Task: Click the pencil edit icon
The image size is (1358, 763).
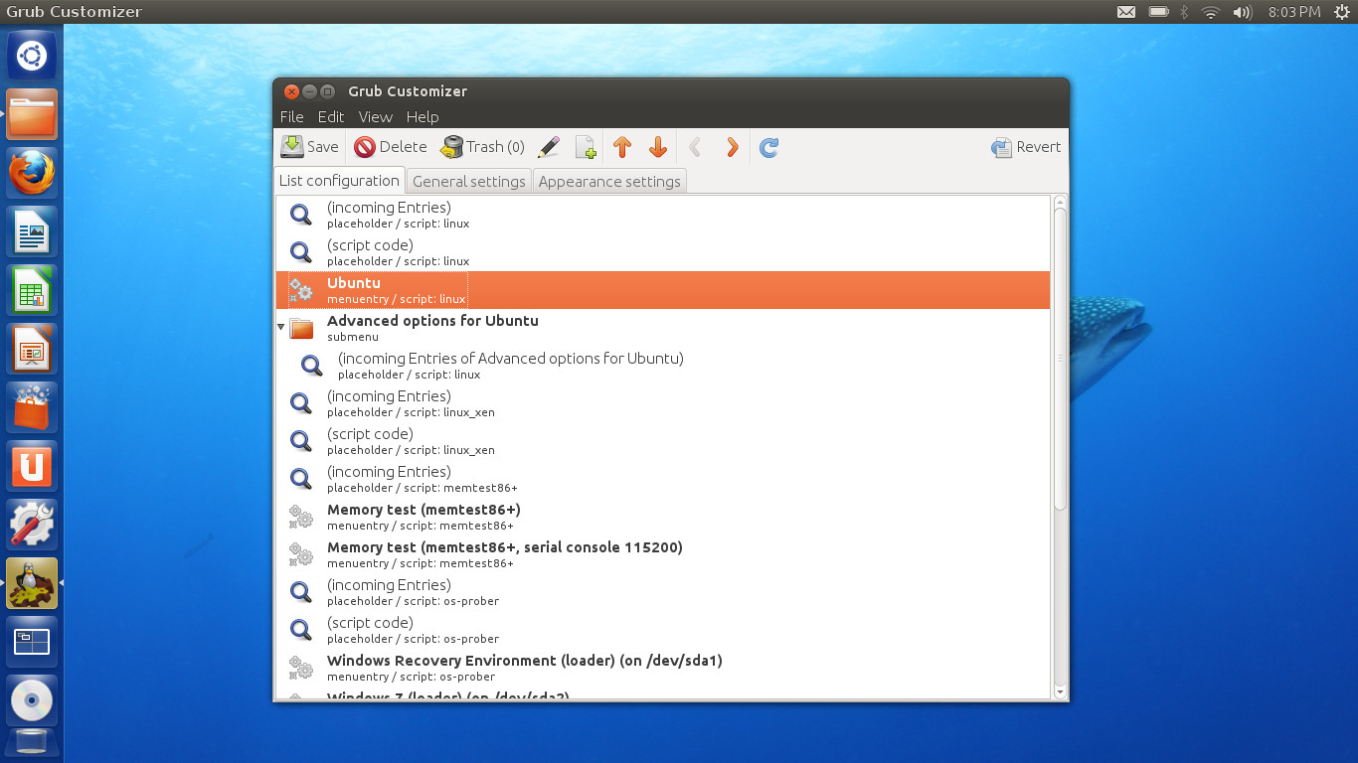Action: [549, 148]
